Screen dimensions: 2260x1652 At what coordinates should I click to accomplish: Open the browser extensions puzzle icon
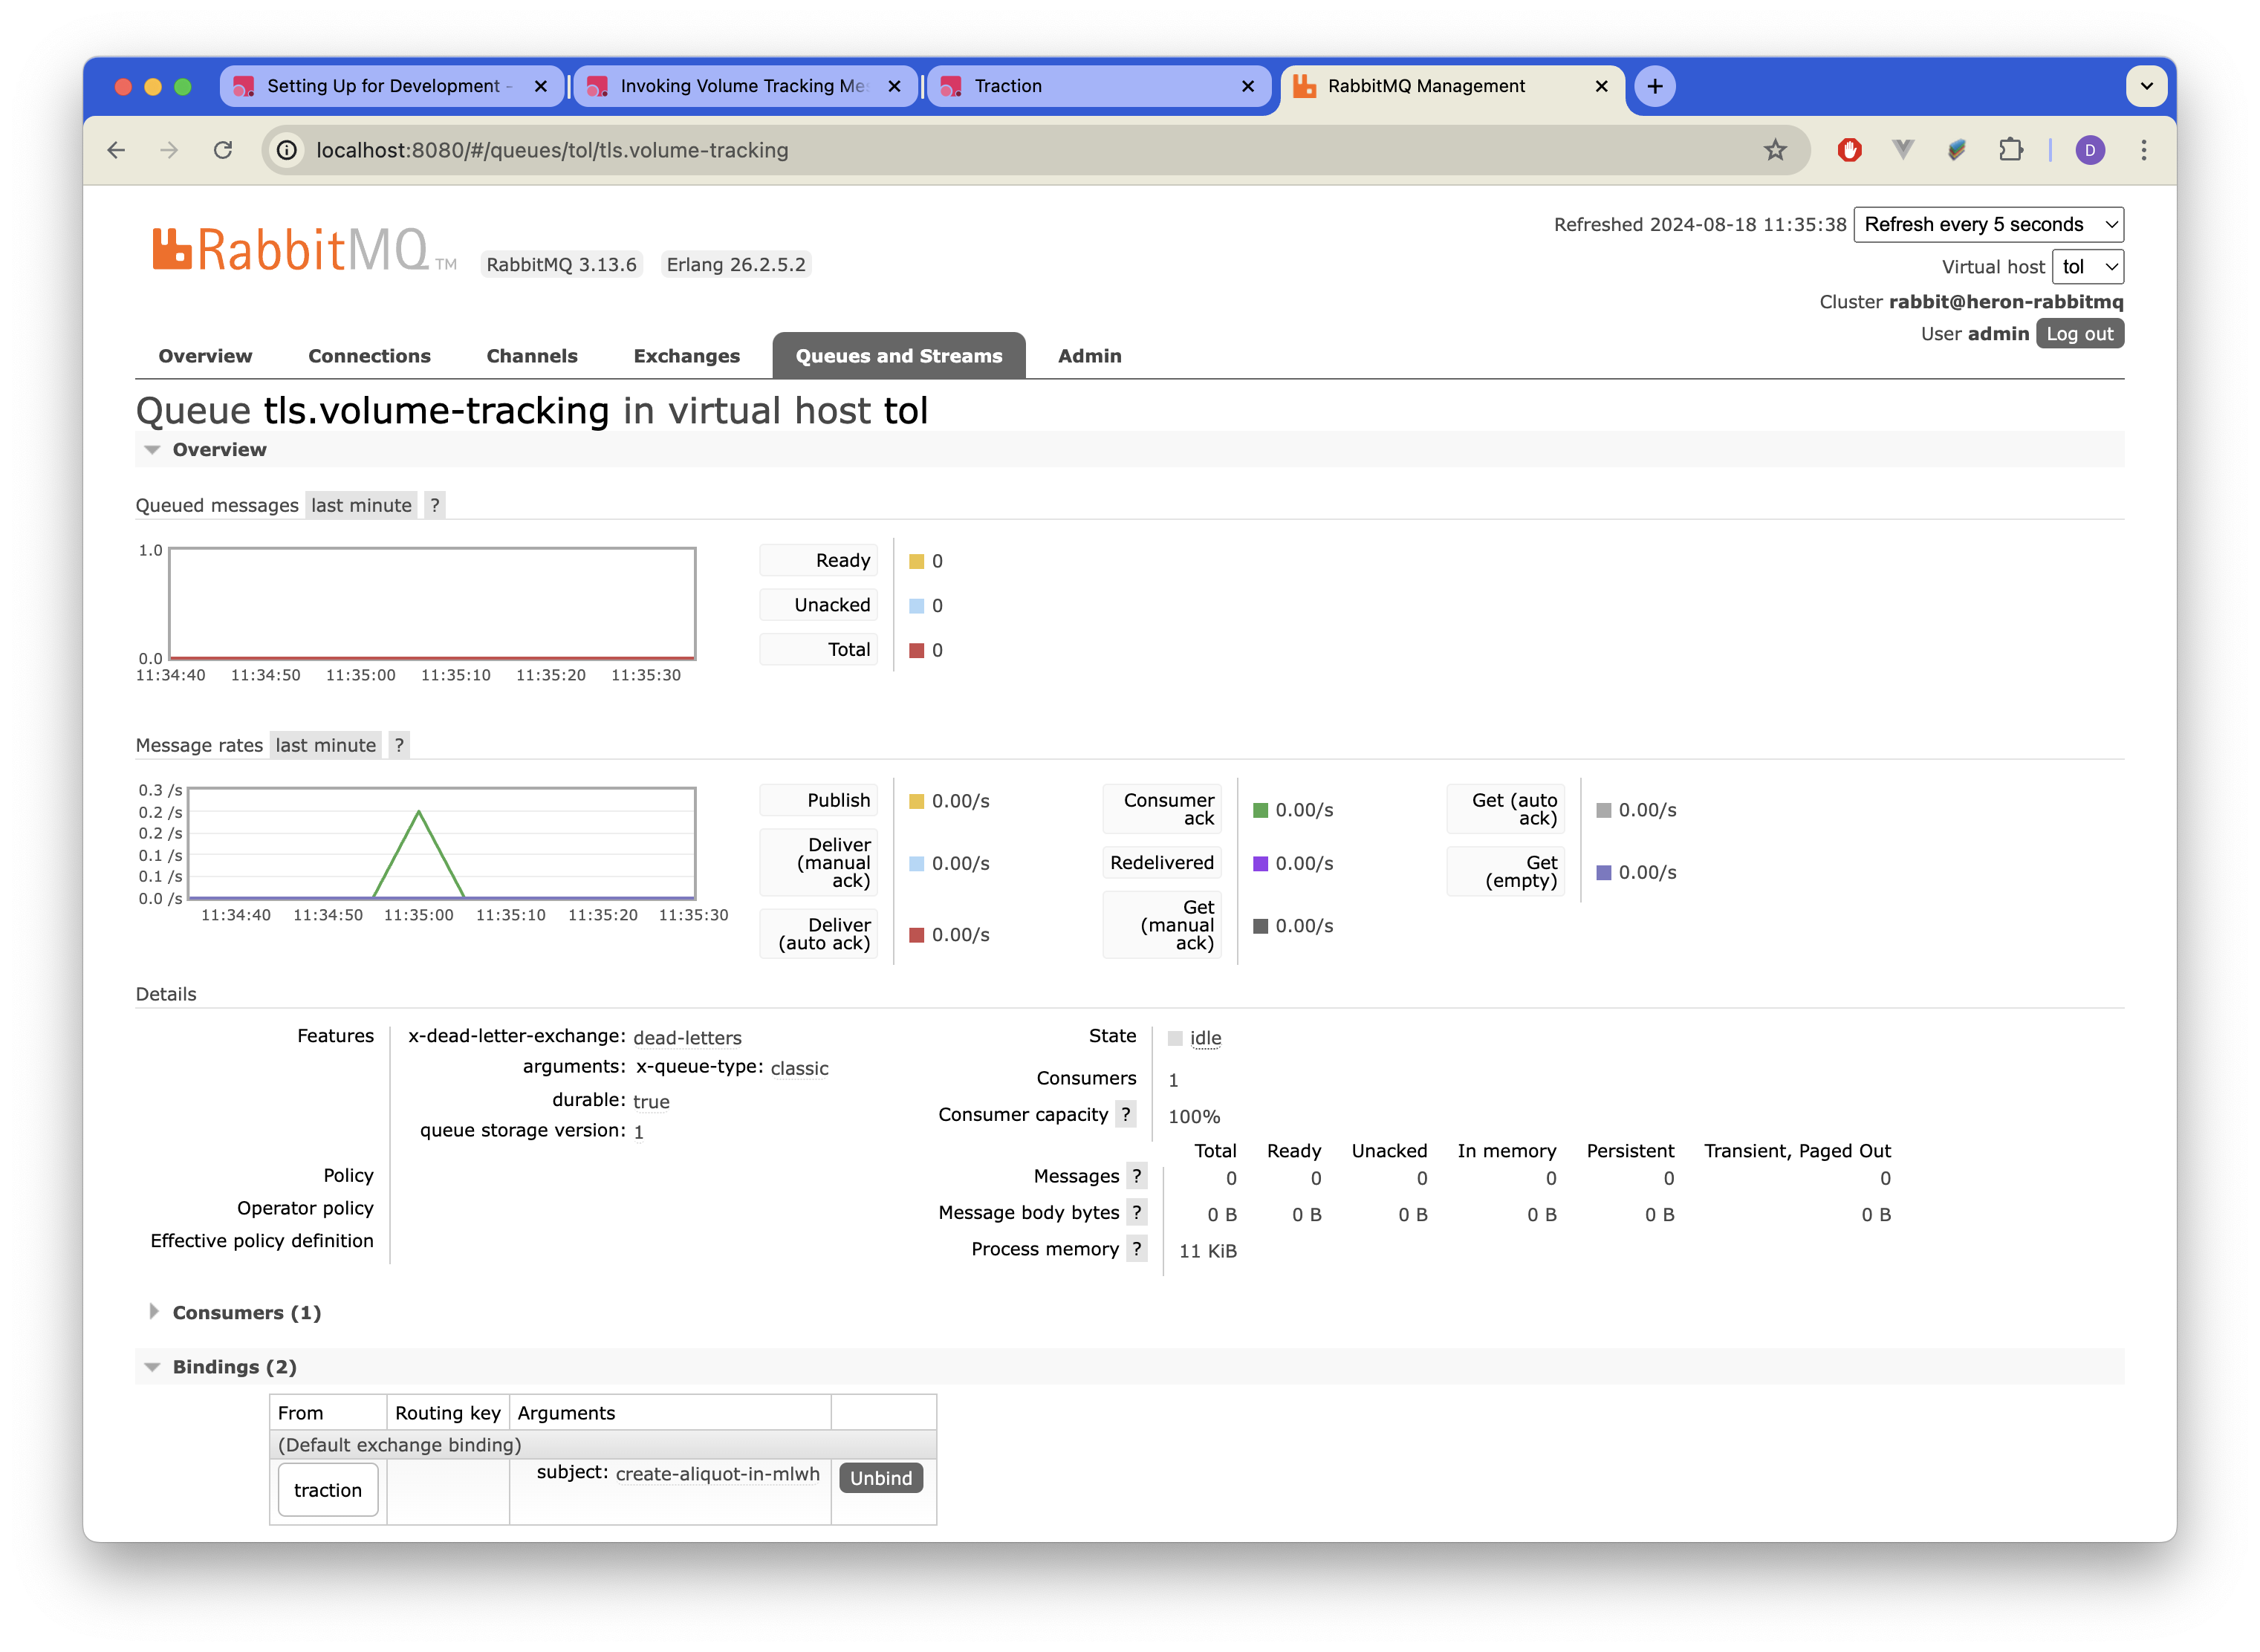(x=2010, y=150)
